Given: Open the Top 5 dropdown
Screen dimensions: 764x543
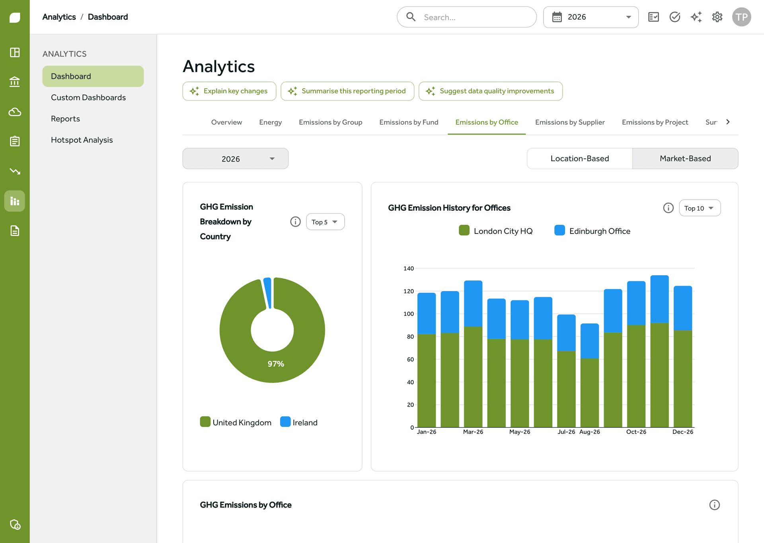Looking at the screenshot, I should (x=325, y=222).
